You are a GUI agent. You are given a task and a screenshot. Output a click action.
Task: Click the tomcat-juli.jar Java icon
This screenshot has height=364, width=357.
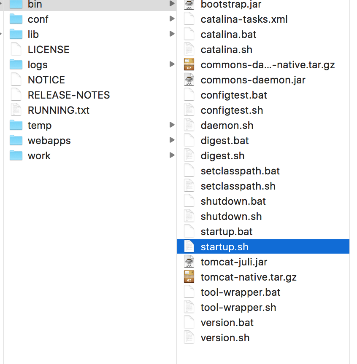[x=189, y=262]
